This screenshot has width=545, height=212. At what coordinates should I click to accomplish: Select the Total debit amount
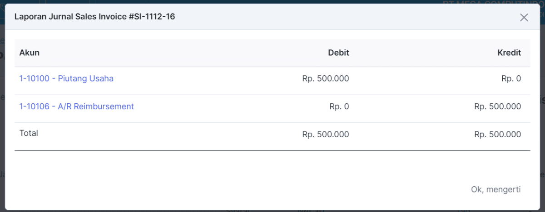coord(326,134)
